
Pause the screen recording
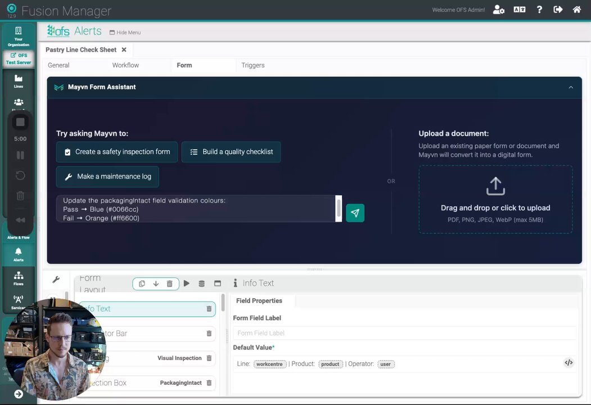click(x=20, y=155)
